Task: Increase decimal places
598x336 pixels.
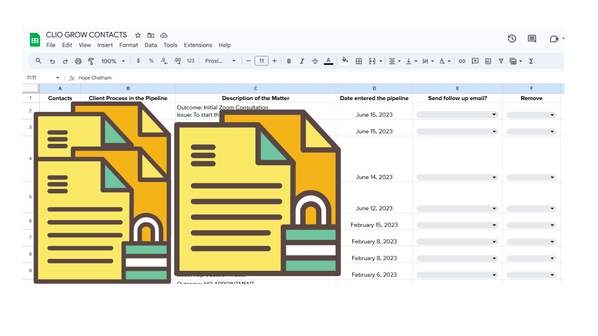Action: pos(177,61)
